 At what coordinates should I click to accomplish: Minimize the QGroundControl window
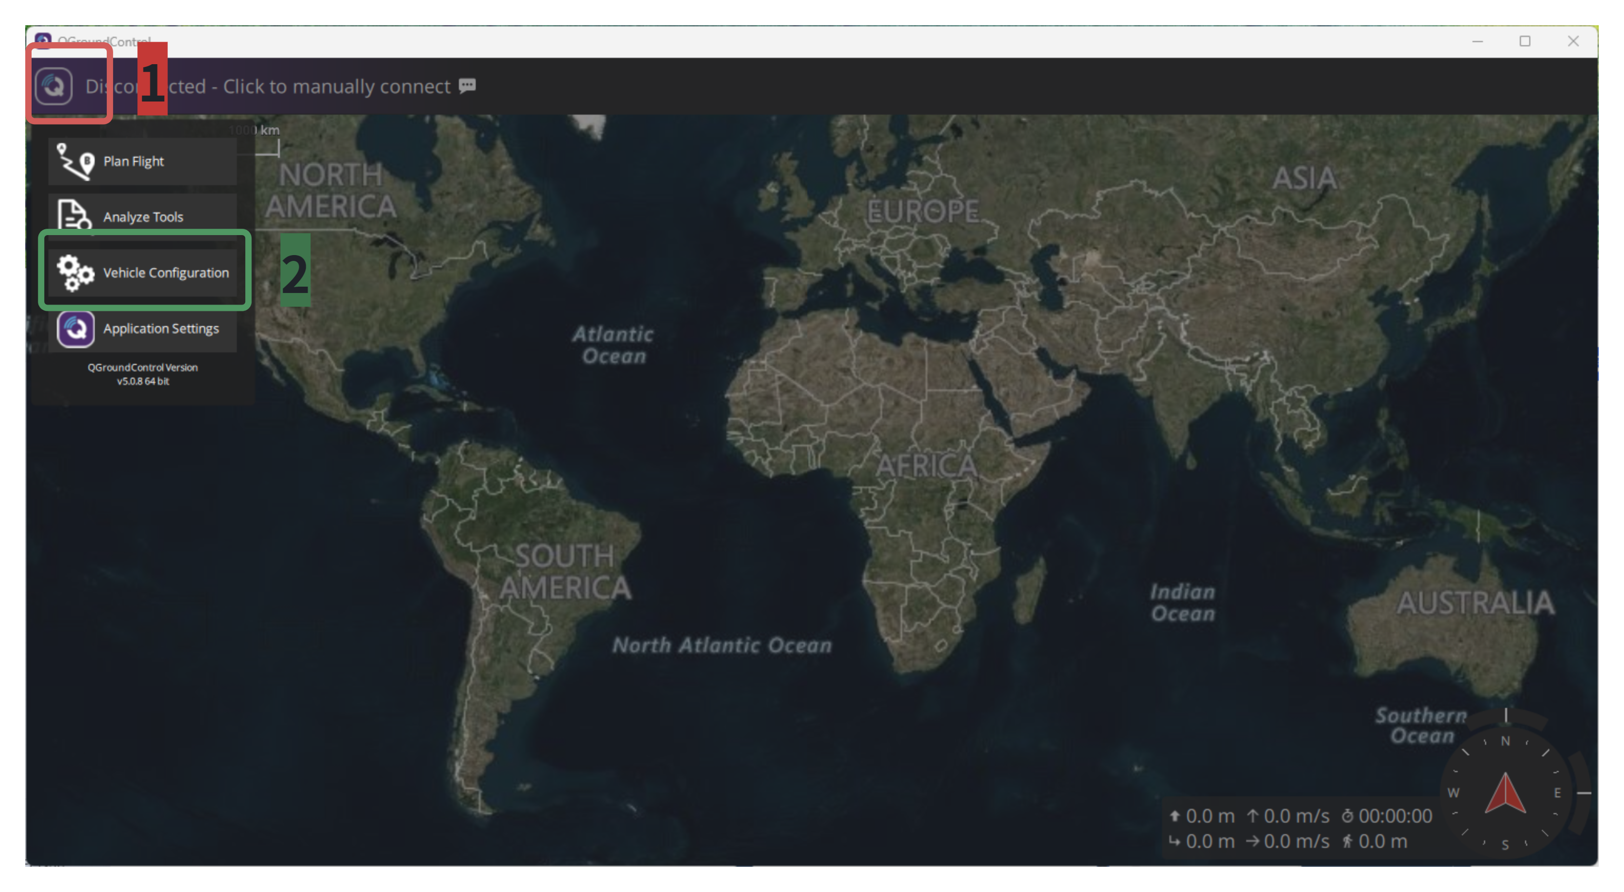(1477, 42)
